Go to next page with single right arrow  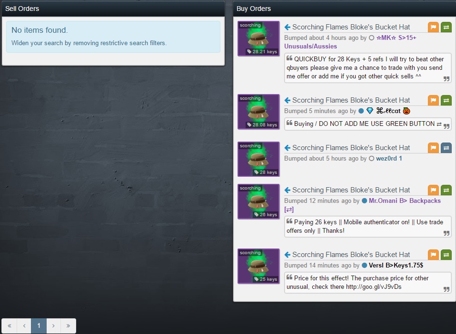pos(53,326)
